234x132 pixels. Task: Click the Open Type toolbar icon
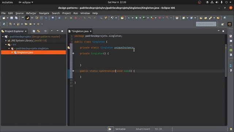click(x=201, y=18)
